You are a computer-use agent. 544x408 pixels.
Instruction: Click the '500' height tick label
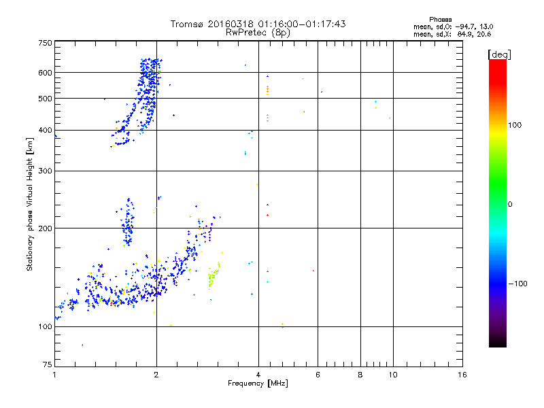(x=45, y=99)
